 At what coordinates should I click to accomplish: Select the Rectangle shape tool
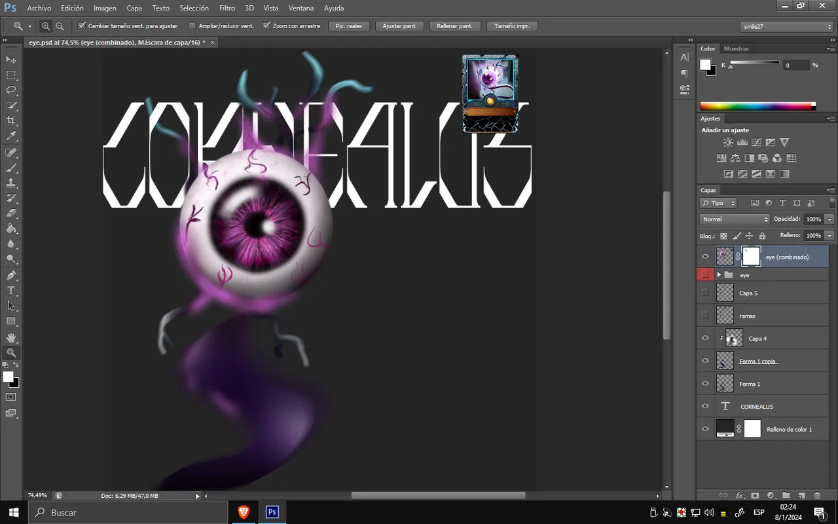coord(11,321)
